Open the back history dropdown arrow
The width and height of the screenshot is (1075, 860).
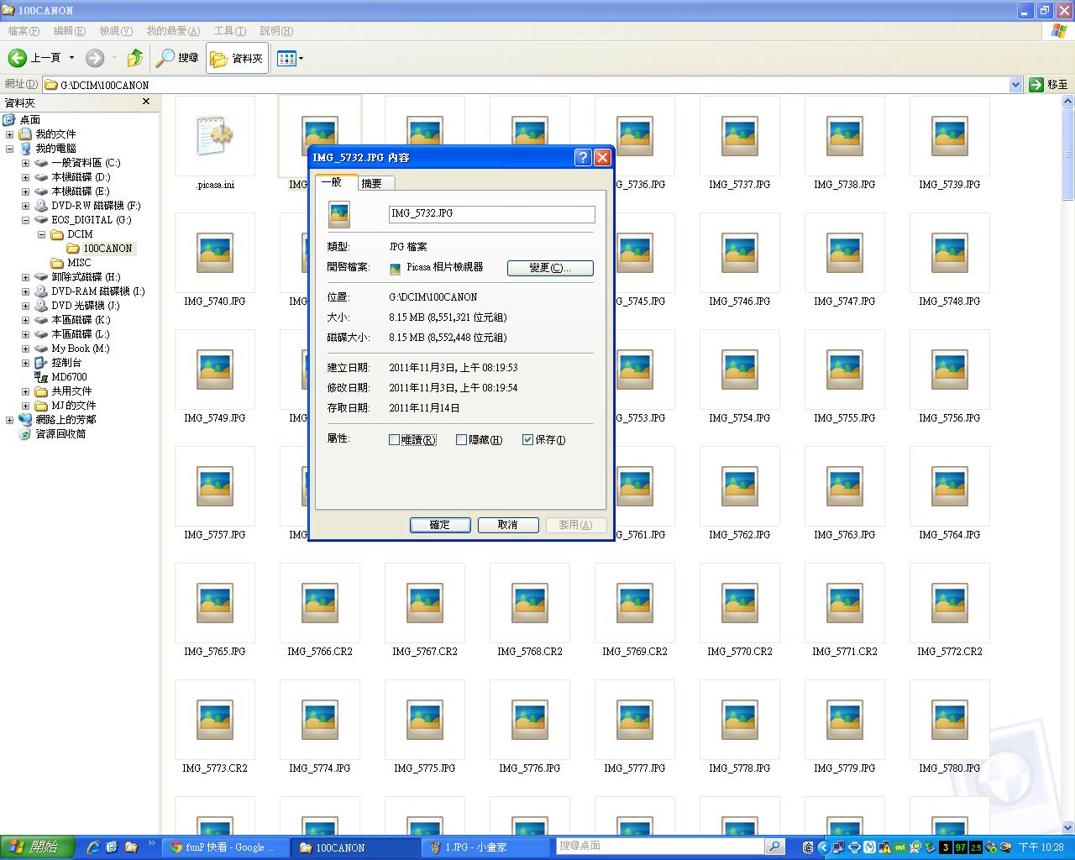[x=71, y=58]
